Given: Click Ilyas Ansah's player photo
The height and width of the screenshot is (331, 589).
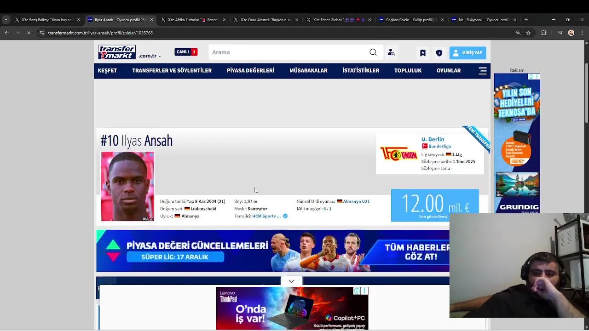Looking at the screenshot, I should [127, 187].
